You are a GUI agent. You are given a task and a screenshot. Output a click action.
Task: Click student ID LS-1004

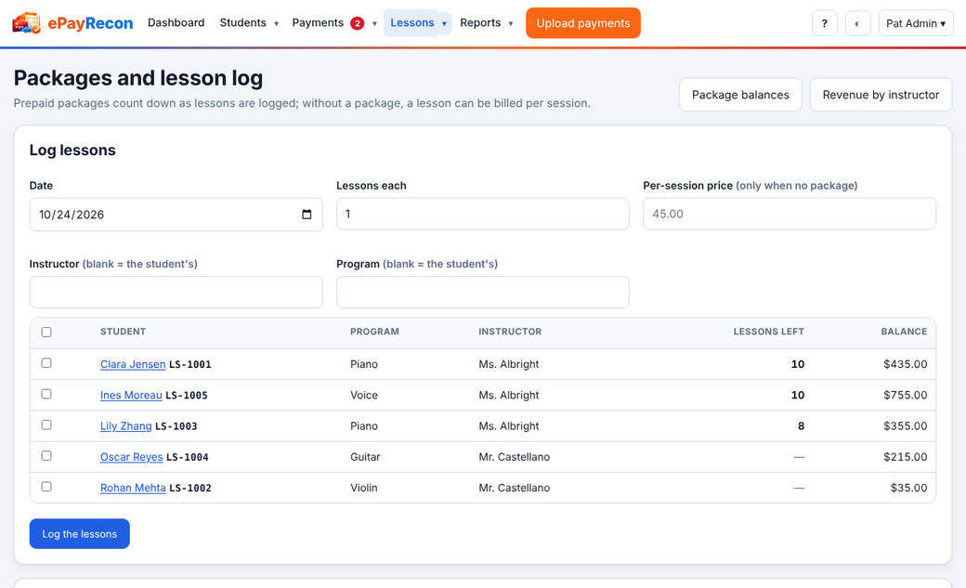(188, 457)
